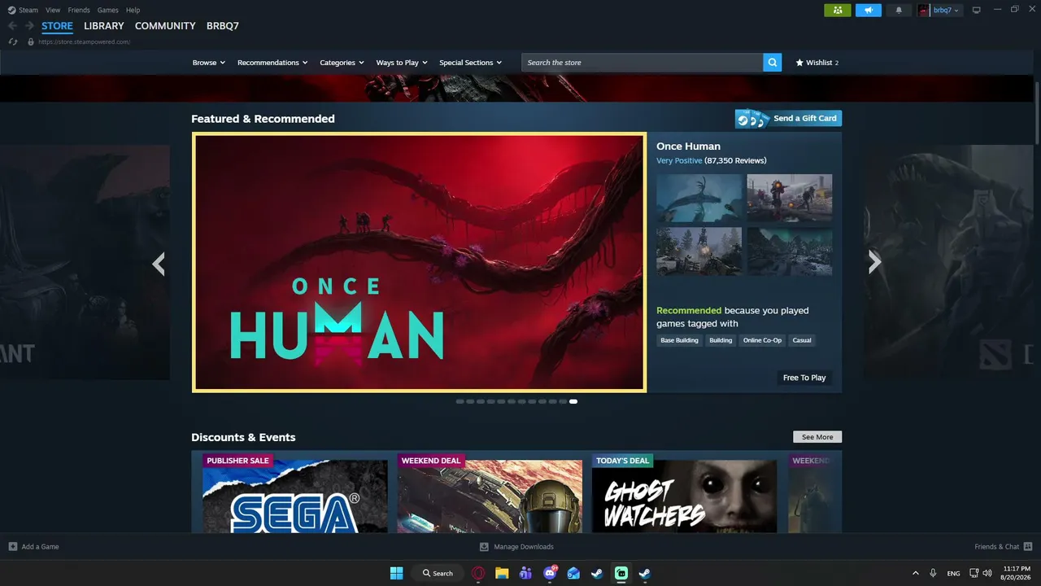Open the Outlook mail taskbar icon
Image resolution: width=1041 pixels, height=586 pixels.
tap(573, 573)
